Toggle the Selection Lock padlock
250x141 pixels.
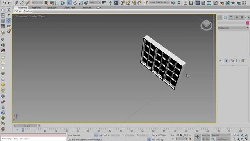[x=100, y=135]
